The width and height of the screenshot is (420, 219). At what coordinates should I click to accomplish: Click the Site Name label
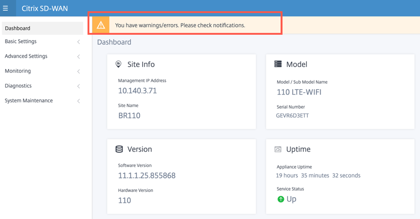(128, 106)
